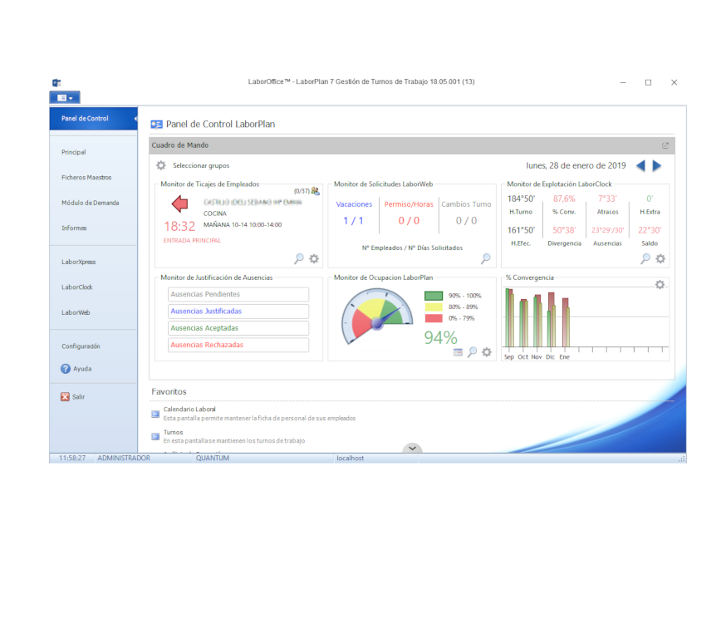Screen dimensions: 716x628
Task: Click the 184°50' H.Turno value
Action: [x=521, y=199]
